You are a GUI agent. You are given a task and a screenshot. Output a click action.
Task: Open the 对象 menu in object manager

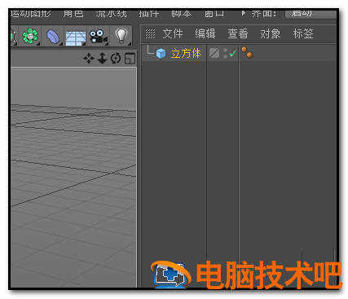click(x=271, y=33)
